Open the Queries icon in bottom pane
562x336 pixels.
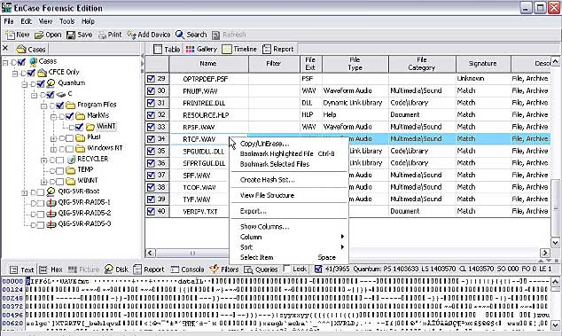pyautogui.click(x=248, y=270)
